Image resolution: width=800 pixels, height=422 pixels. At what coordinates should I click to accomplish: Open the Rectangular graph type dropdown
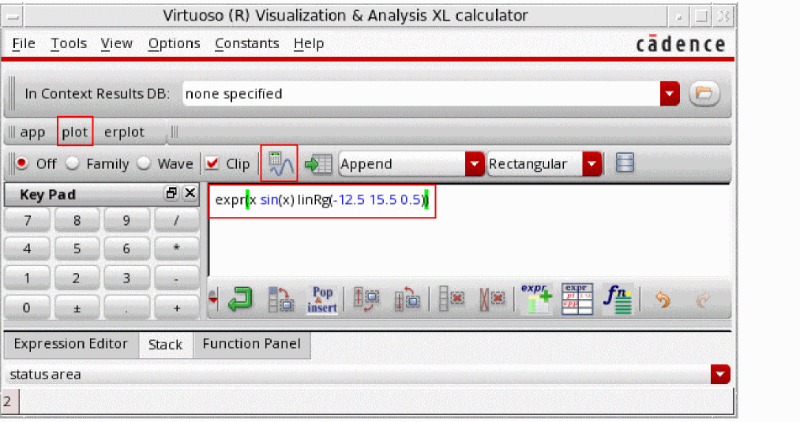592,164
